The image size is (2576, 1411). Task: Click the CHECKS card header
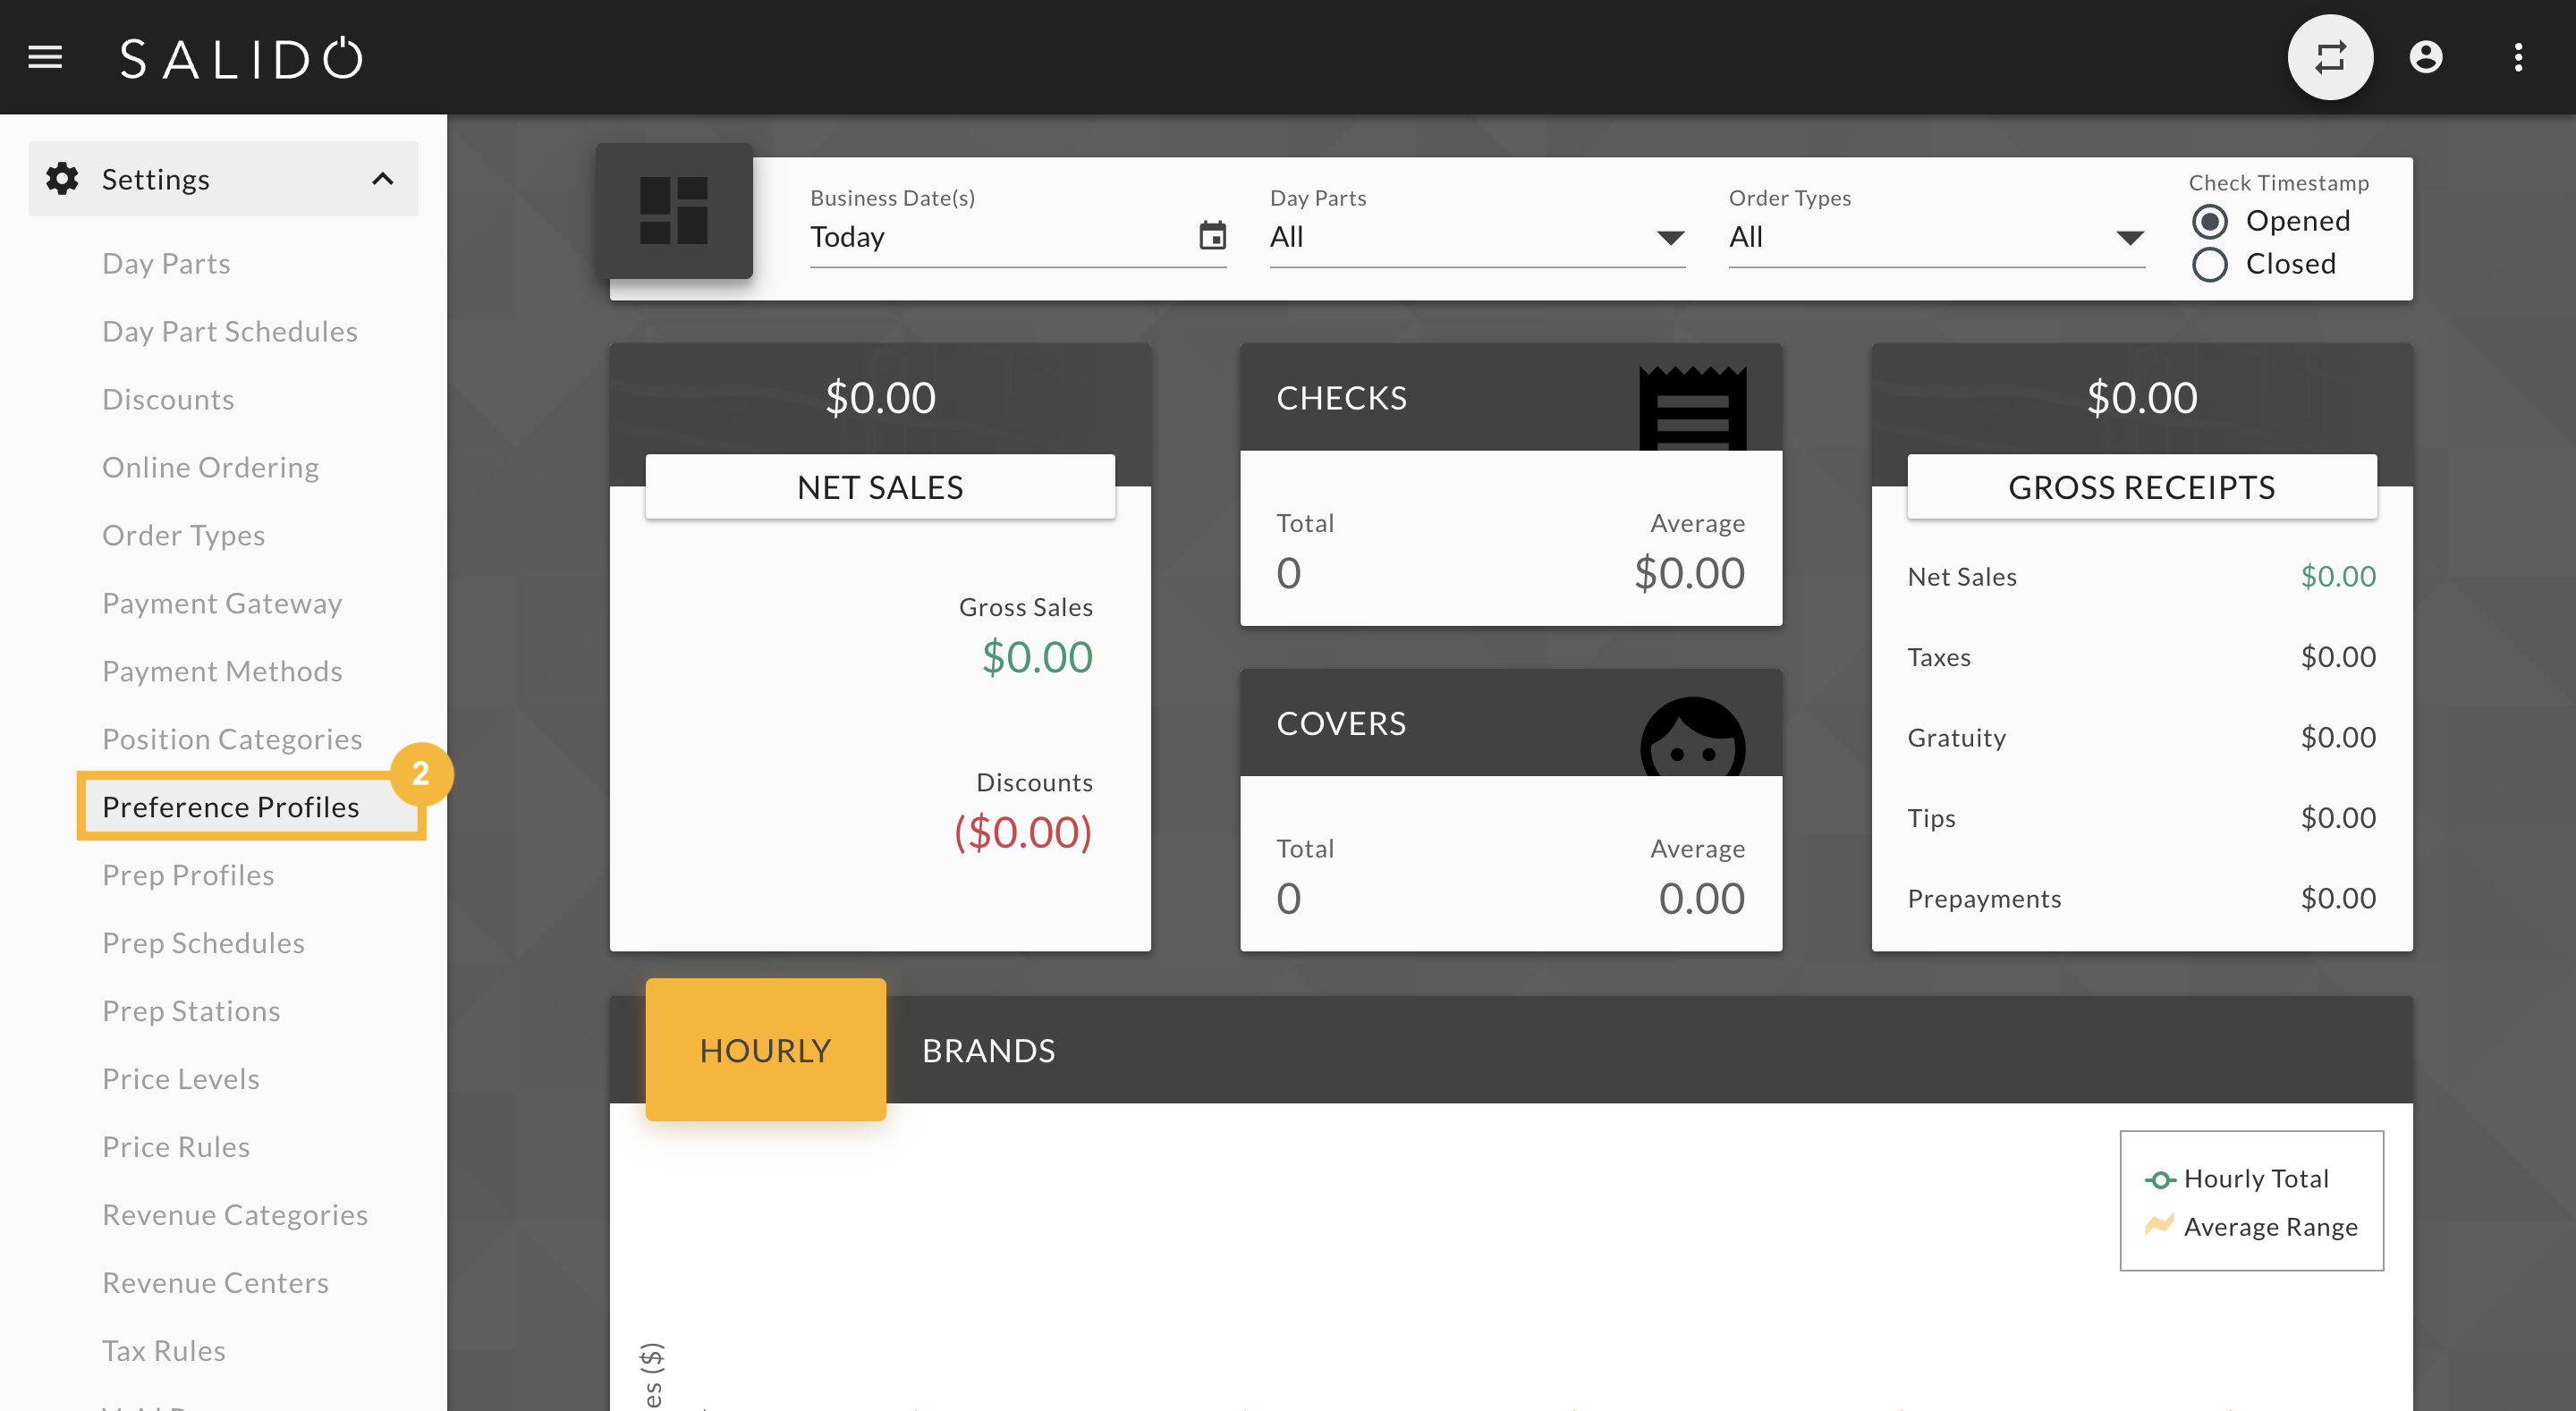pyautogui.click(x=1511, y=397)
